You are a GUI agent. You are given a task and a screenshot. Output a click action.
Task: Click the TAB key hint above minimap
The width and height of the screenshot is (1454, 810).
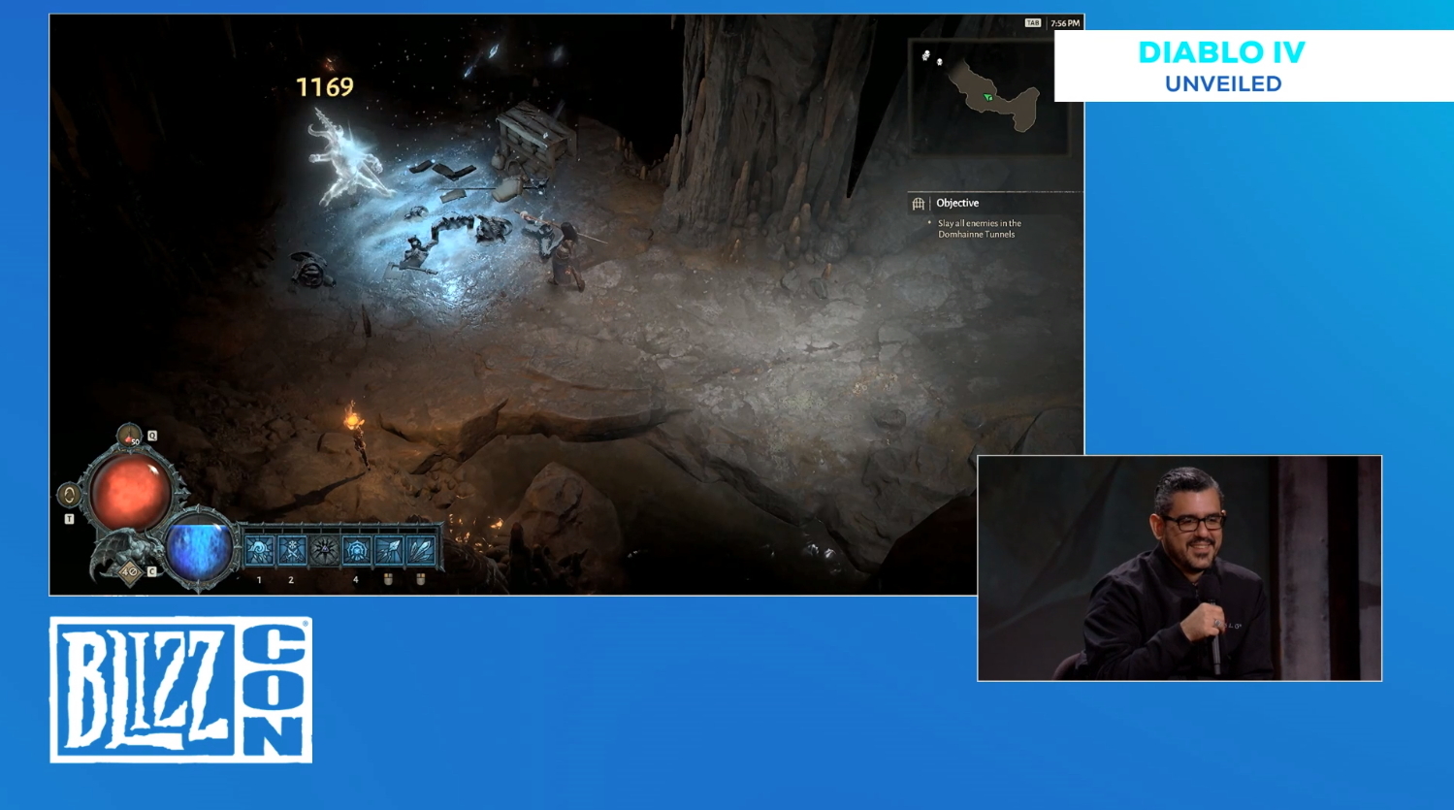(1032, 22)
